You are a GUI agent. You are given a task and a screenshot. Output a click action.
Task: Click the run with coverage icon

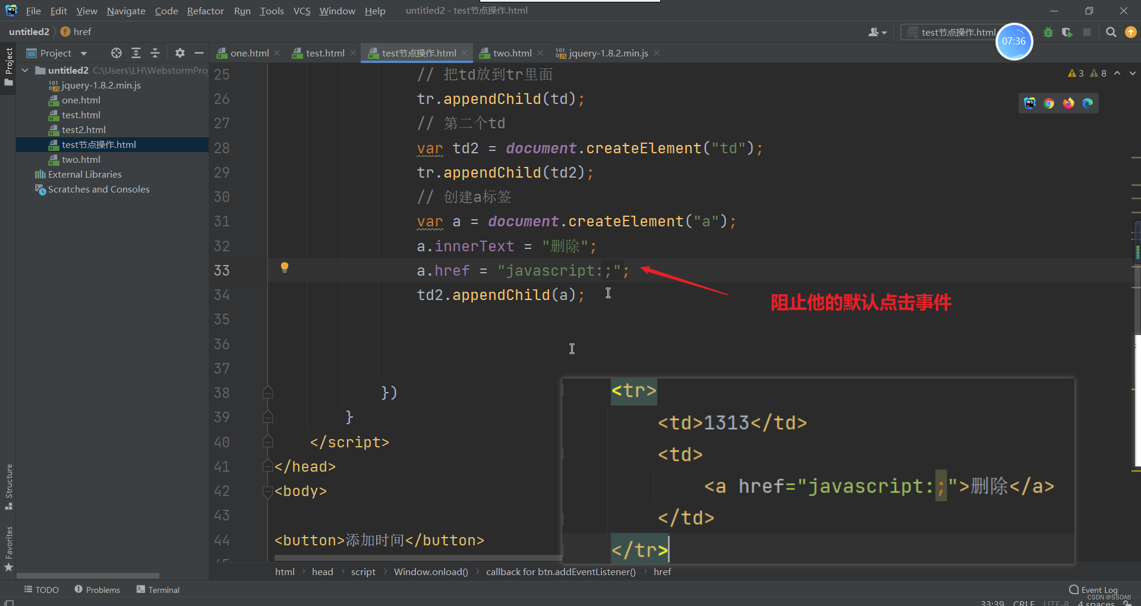tap(1067, 32)
